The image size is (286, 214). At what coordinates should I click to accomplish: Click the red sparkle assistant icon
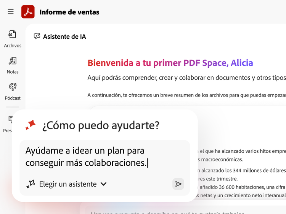[x=31, y=125]
